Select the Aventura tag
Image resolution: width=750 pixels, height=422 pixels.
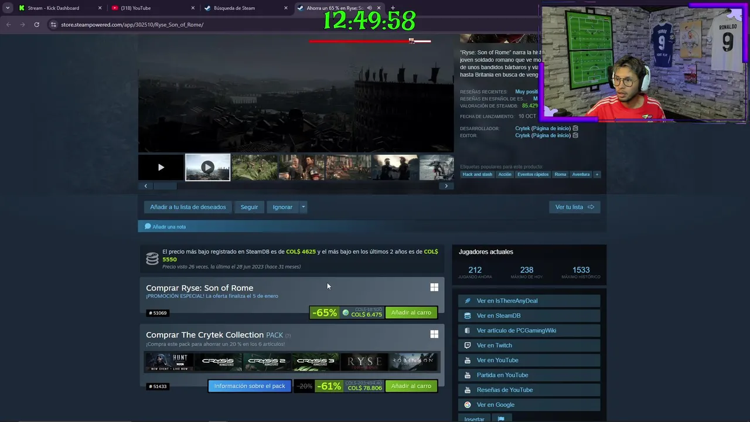581,174
